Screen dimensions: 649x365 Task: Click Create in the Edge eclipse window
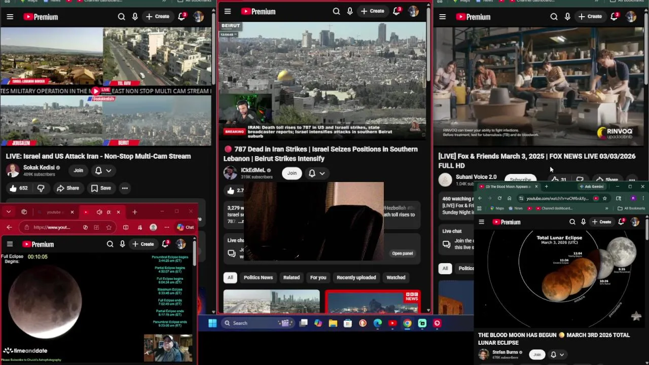(x=143, y=244)
